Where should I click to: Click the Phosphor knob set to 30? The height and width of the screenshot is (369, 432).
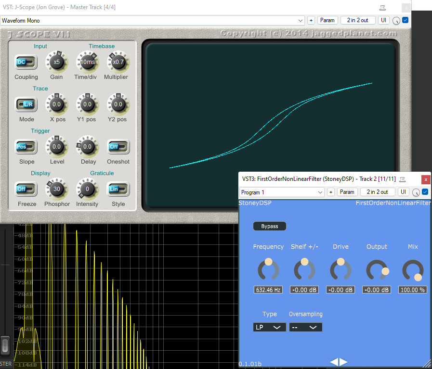click(57, 189)
